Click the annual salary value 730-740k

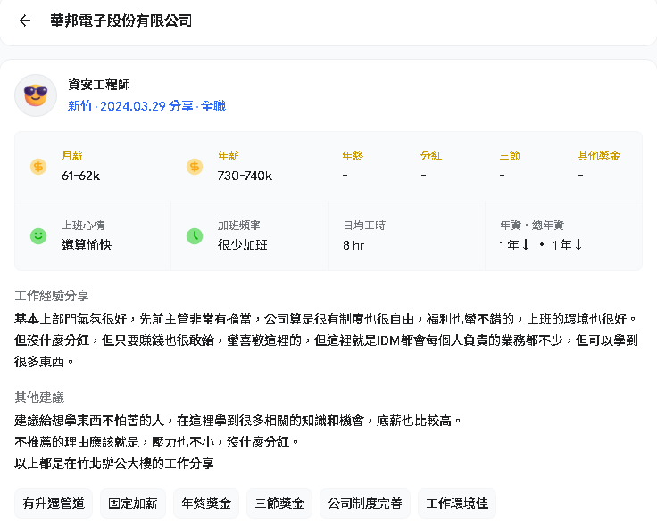(x=245, y=176)
